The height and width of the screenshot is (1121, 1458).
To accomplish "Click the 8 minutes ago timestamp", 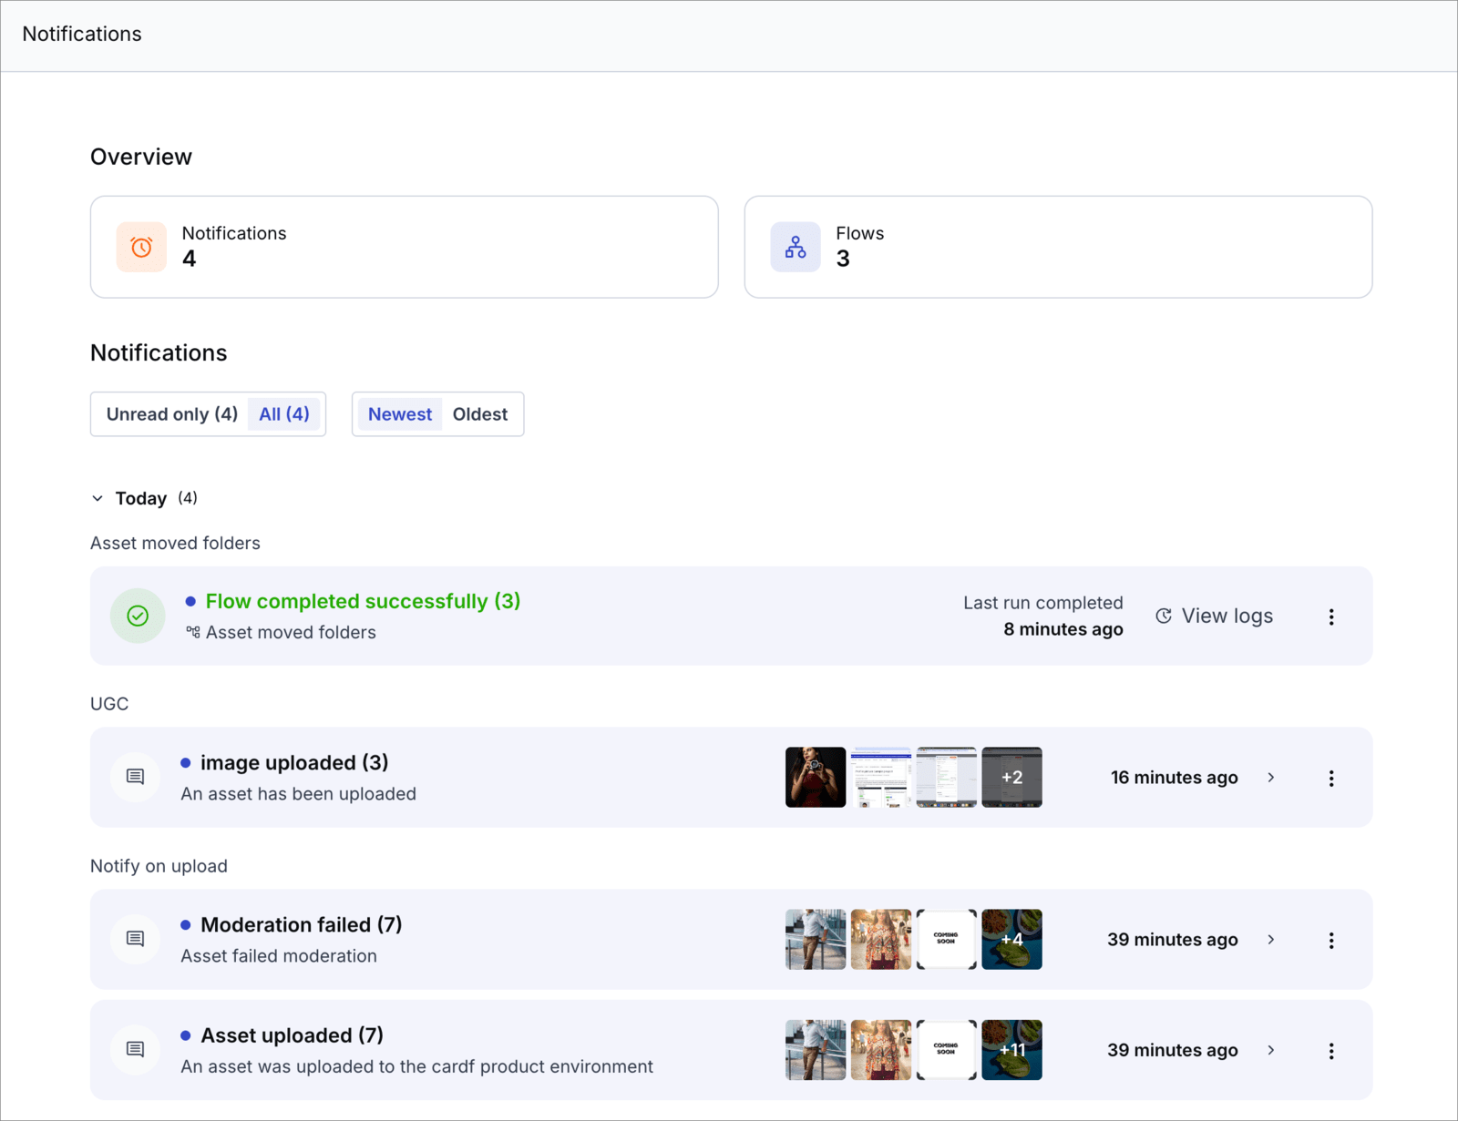I will (x=1063, y=629).
